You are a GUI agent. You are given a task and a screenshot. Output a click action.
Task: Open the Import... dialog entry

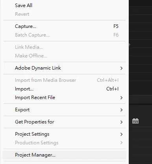coord(64,89)
